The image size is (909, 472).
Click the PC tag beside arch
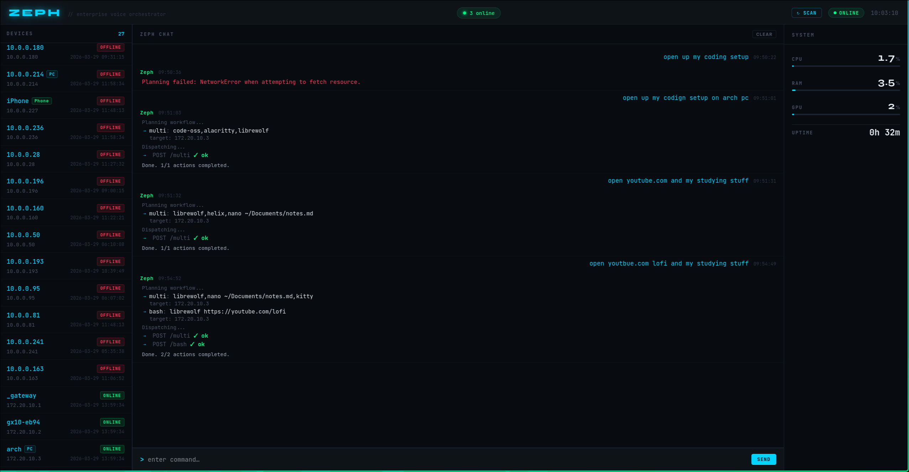[30, 449]
